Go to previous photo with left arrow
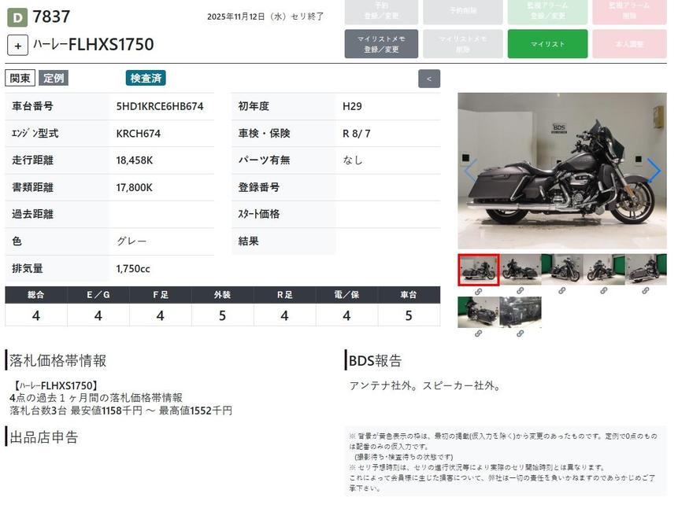Viewport: 678px width, 523px height. click(470, 170)
